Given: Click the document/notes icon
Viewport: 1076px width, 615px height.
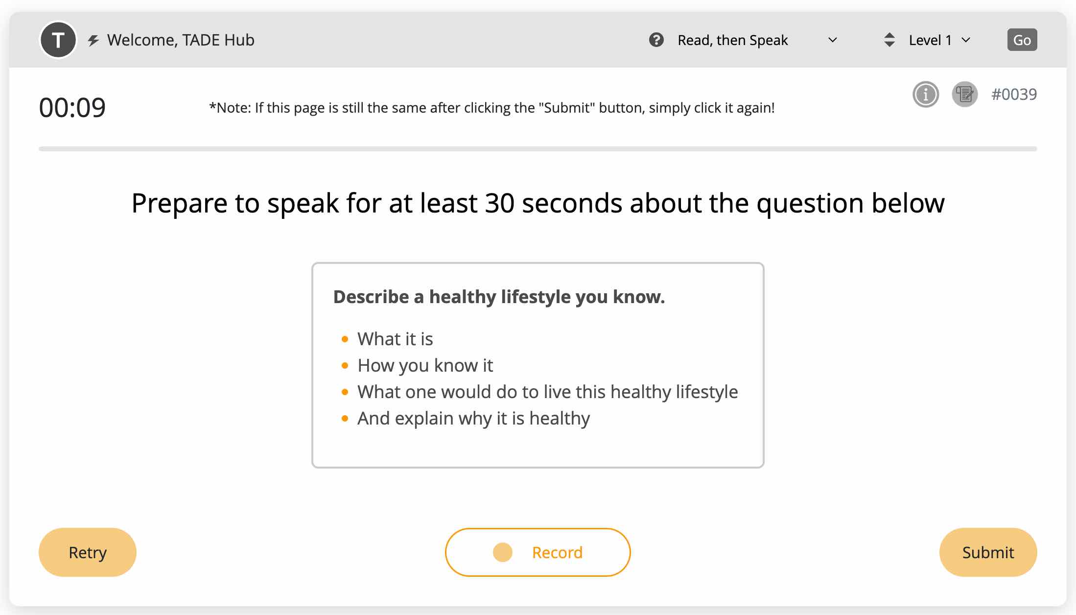Looking at the screenshot, I should click(964, 94).
